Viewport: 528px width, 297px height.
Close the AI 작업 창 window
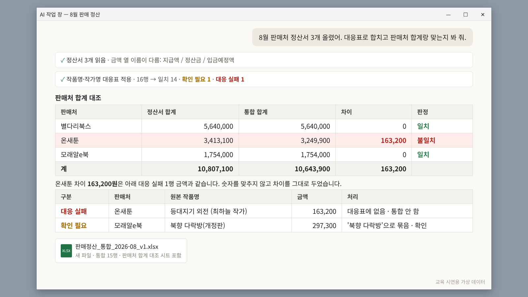483,15
